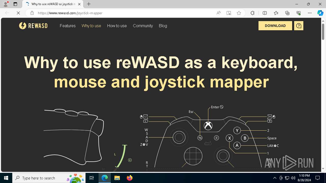This screenshot has height=183, width=326.
Task: Click the Xbox logo button on controller
Action: (x=208, y=126)
